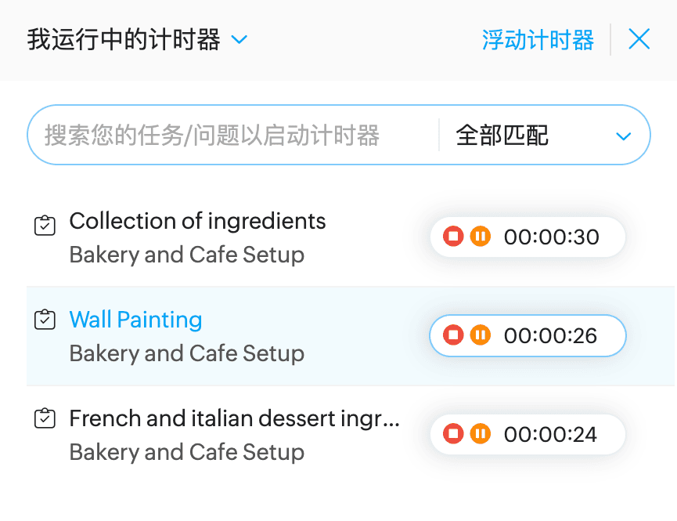
Task: Stop the Wall Painting timer
Action: 453,335
